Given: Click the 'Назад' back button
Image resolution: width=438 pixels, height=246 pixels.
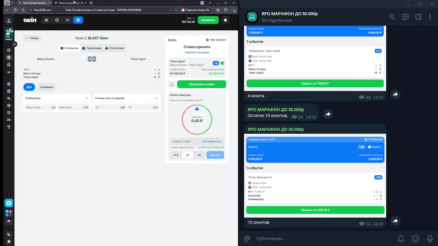Looking at the screenshot, I should (x=32, y=38).
